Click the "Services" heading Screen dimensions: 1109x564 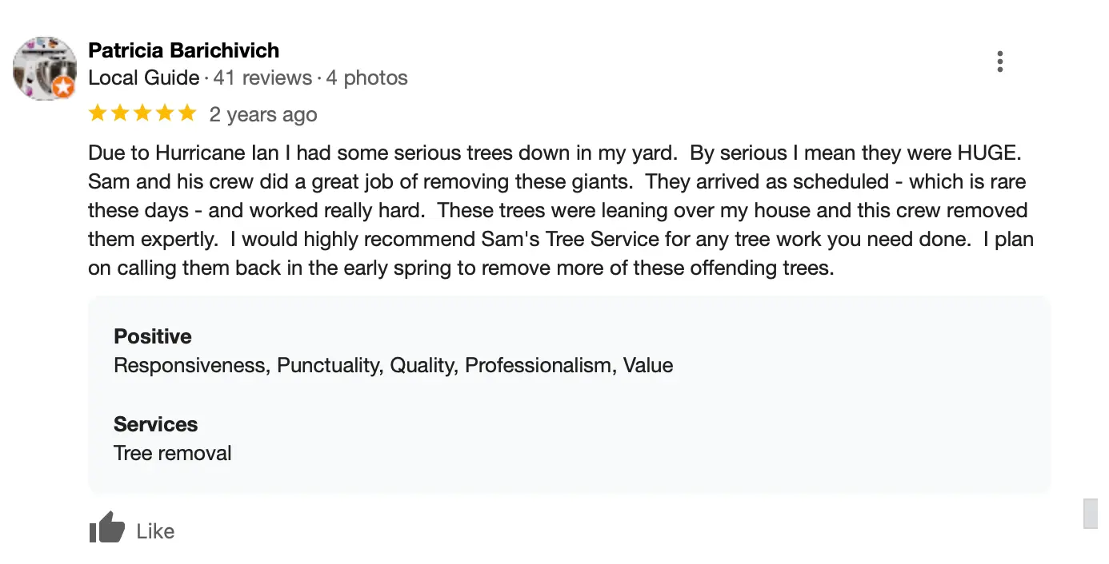tap(155, 424)
